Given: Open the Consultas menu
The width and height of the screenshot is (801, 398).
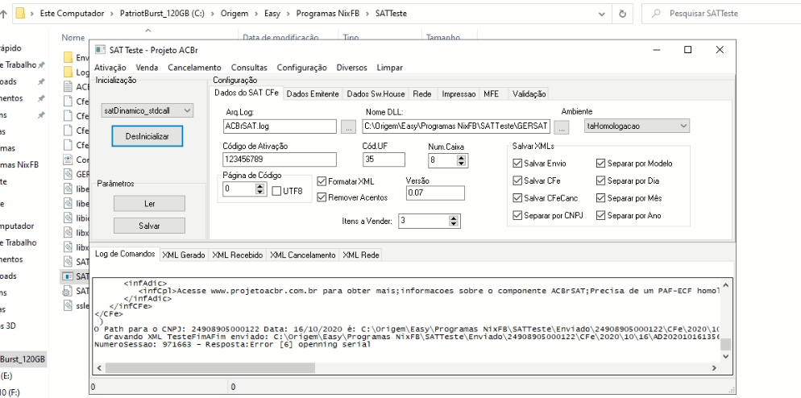Looking at the screenshot, I should (249, 68).
